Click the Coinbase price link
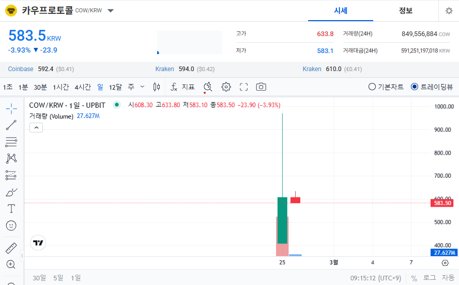Viewport: 459px width, 285px height. pos(21,69)
